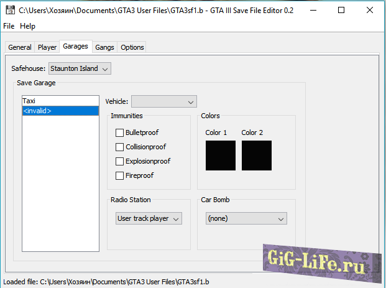
Task: Click the floppy disk app icon in title bar
Action: pos(11,11)
